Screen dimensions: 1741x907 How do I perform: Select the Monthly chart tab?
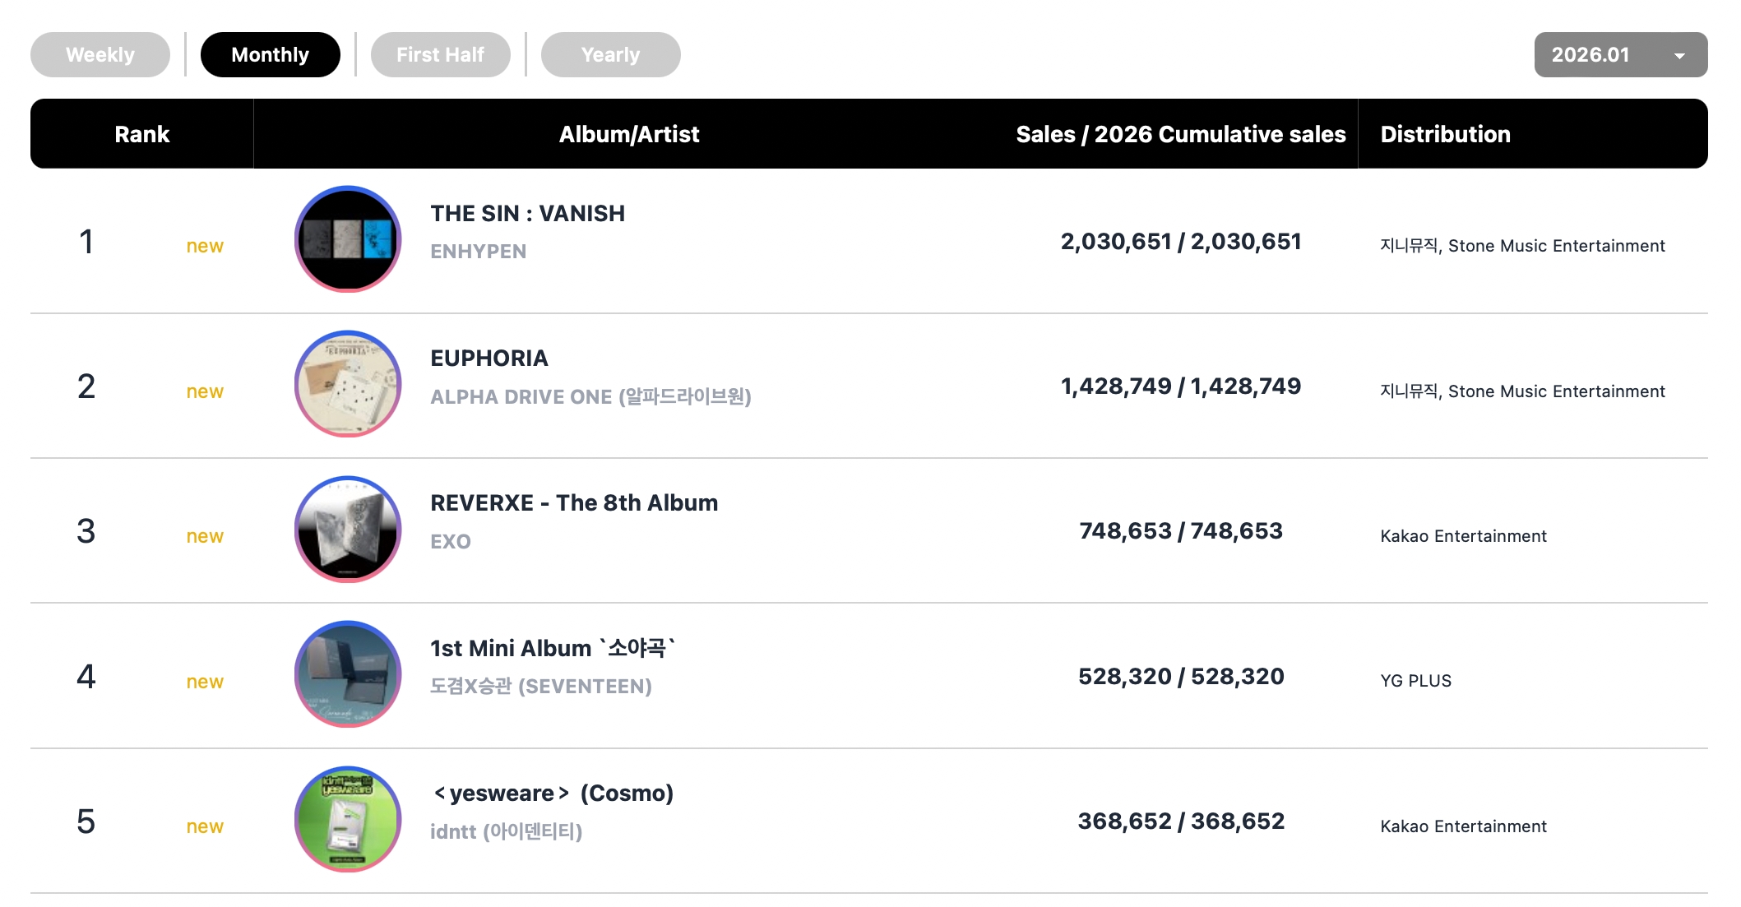point(270,55)
